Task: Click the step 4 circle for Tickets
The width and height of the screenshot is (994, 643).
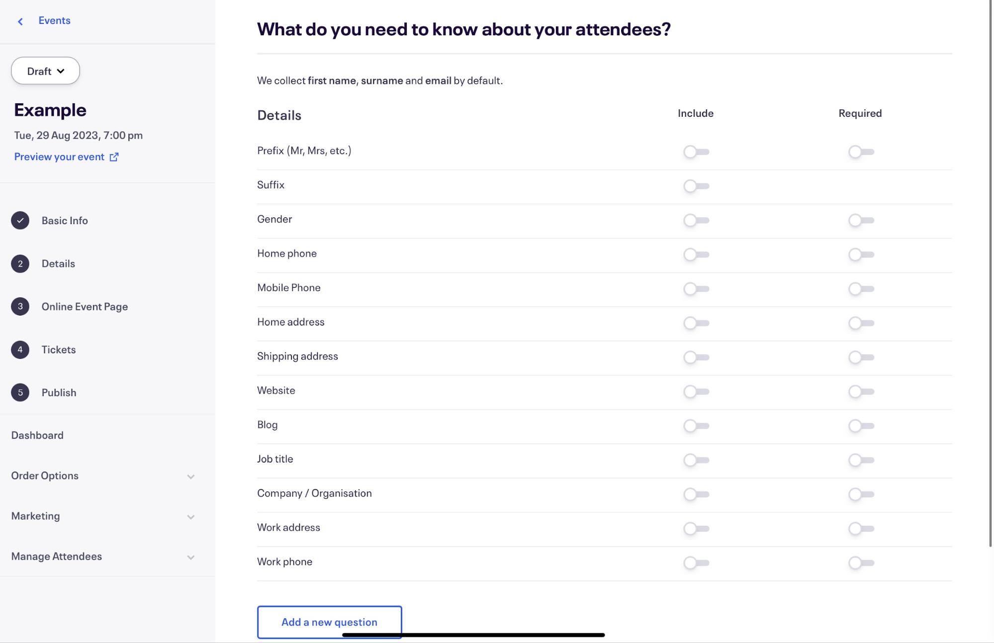Action: [20, 350]
